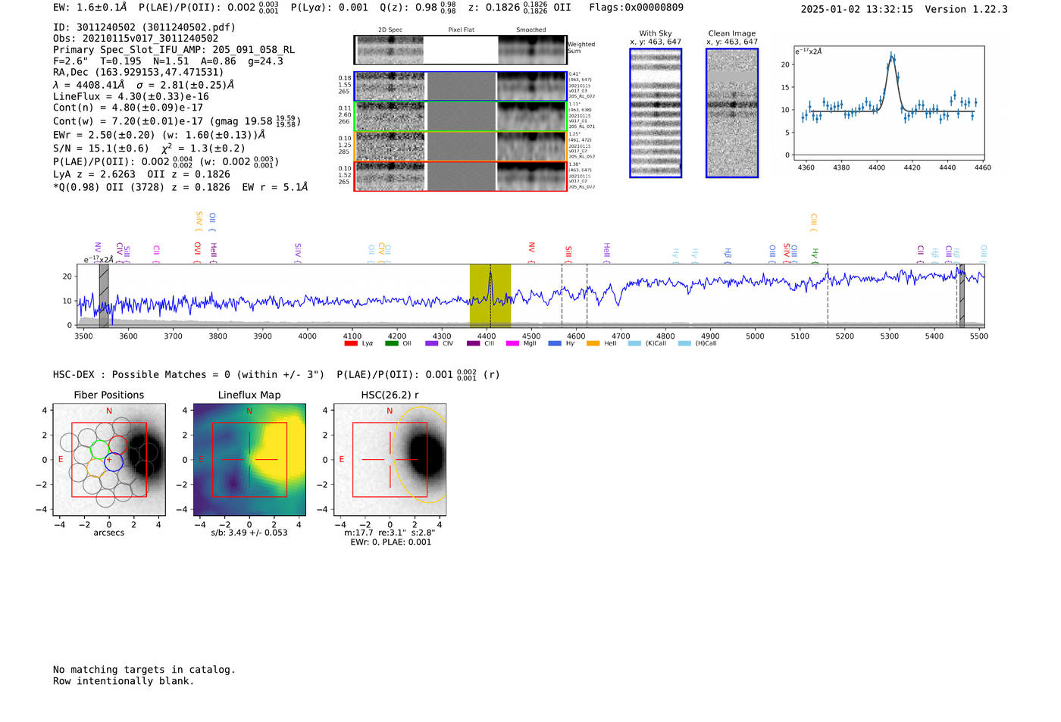The height and width of the screenshot is (722, 1061).
Task: Click the 'Row intentionally blank.' text
Action: click(124, 681)
